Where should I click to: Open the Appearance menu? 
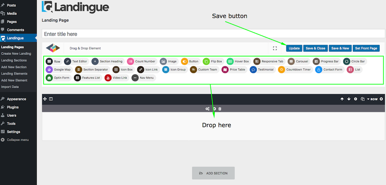coord(16,99)
